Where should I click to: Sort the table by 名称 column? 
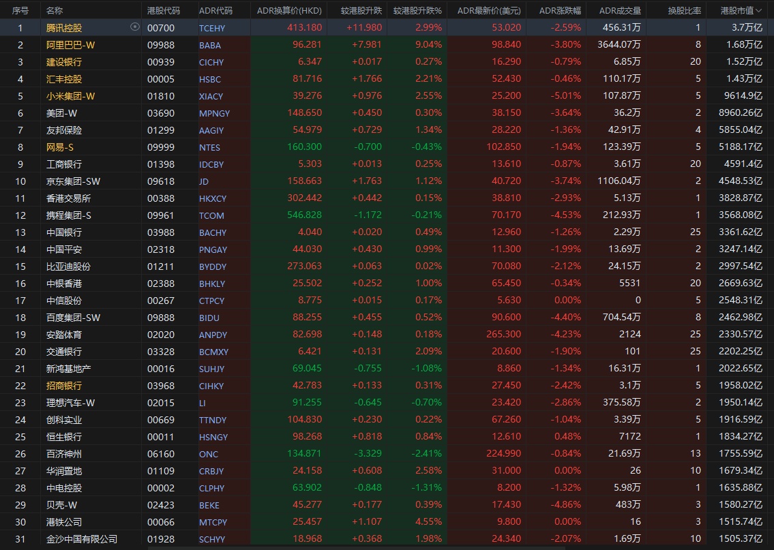tap(55, 11)
